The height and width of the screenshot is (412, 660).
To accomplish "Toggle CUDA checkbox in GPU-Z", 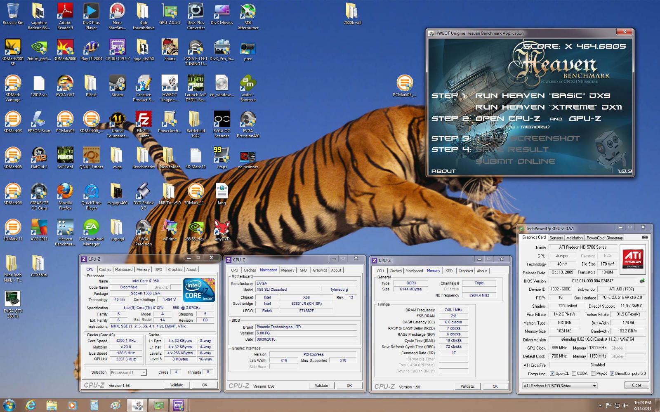I will (x=573, y=374).
